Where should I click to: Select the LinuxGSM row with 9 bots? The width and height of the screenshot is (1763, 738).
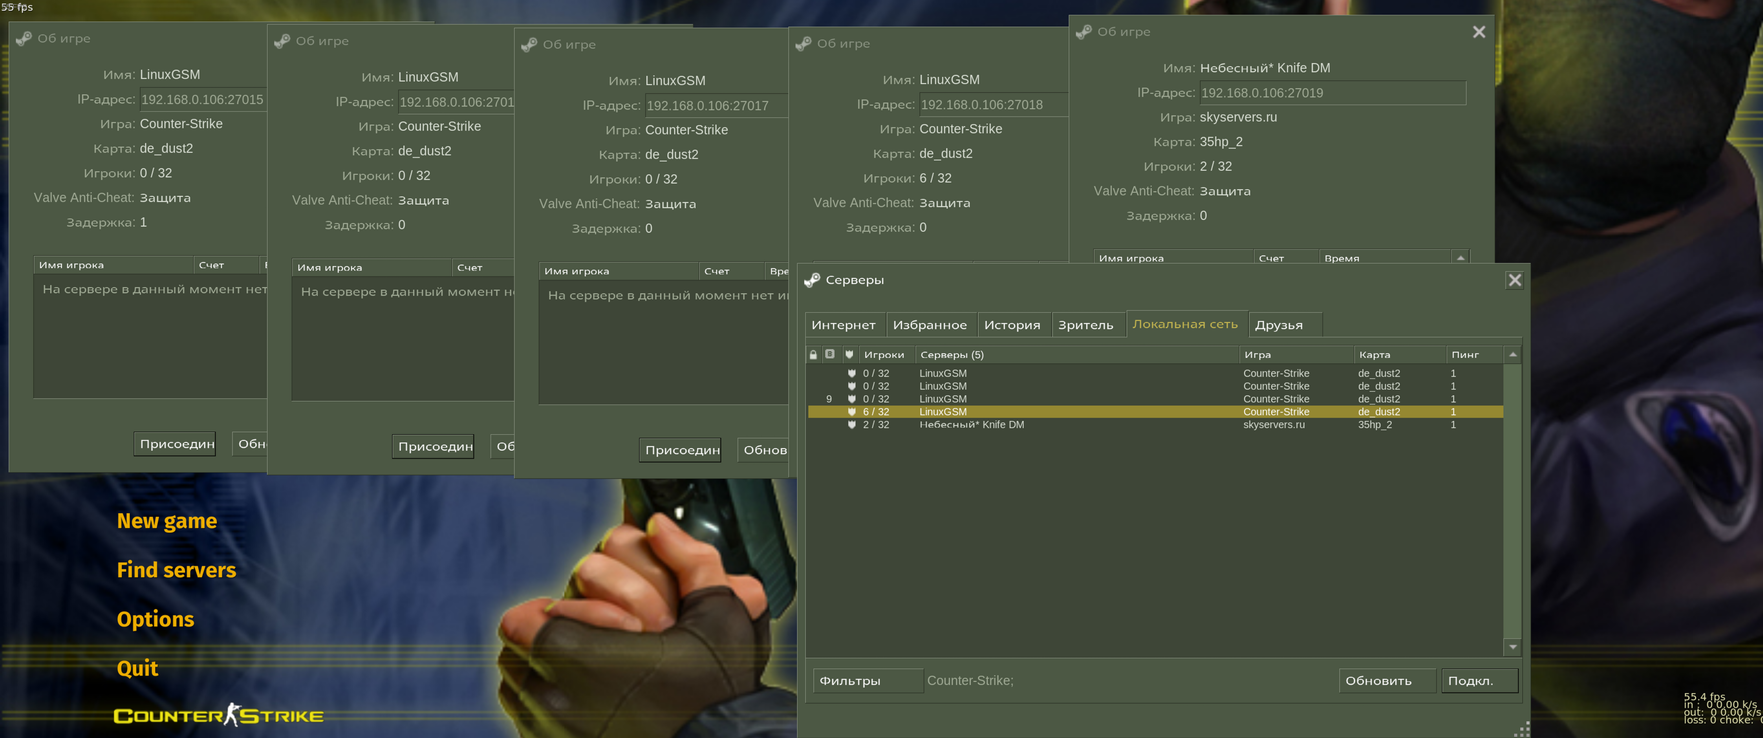[1156, 399]
